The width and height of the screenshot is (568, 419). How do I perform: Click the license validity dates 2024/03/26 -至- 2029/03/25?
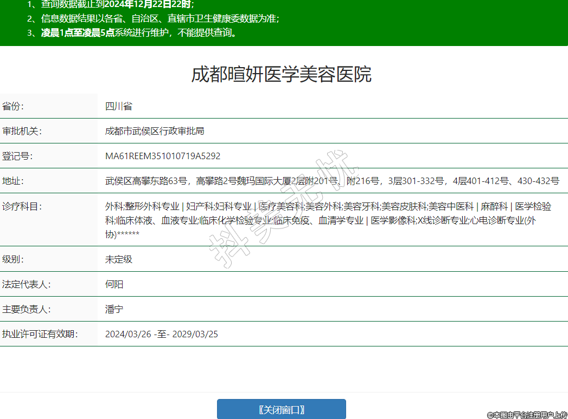pyautogui.click(x=162, y=334)
